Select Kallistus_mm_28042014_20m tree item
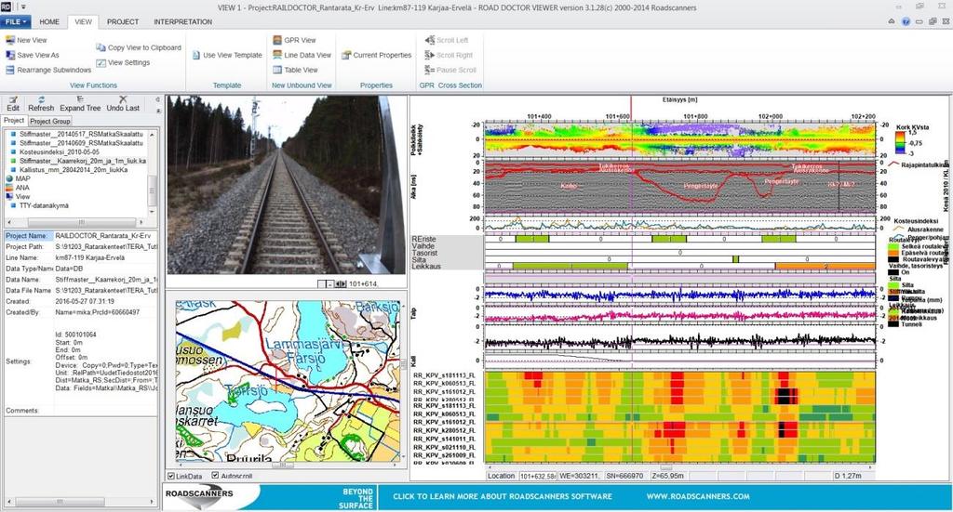Image resolution: width=953 pixels, height=512 pixels. (x=69, y=170)
